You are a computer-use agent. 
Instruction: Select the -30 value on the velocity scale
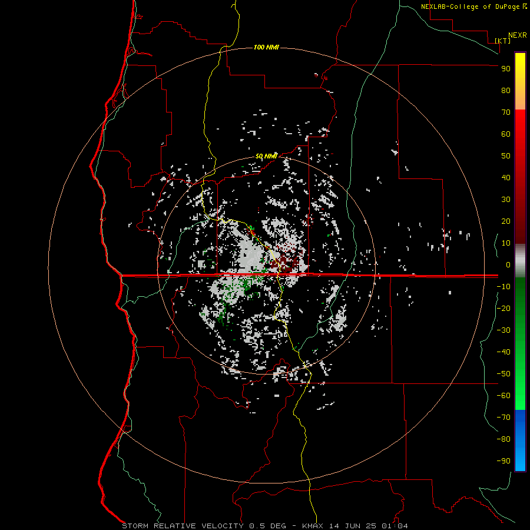(x=503, y=330)
